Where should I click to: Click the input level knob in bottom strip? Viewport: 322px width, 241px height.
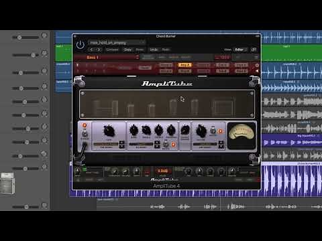77,171
